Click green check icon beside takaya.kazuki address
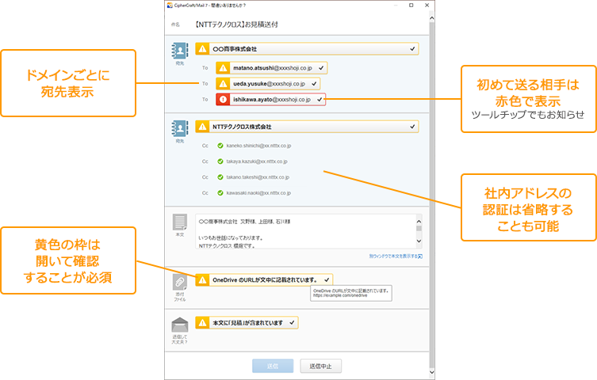 [x=220, y=161]
